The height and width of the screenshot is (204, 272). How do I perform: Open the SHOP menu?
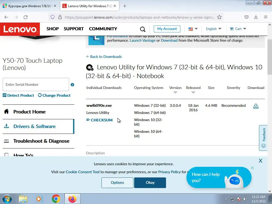click(x=53, y=29)
